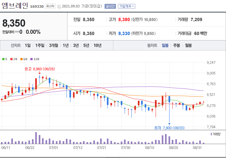Click the 08/31 date axis label
Image resolution: width=226 pixels, height=158 pixels.
197,148
